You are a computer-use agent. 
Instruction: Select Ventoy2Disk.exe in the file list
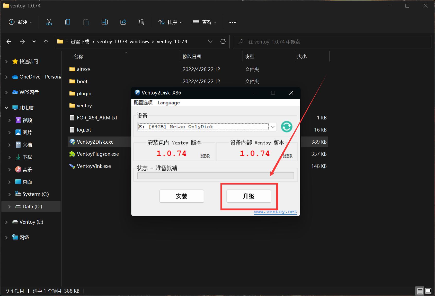tap(95, 142)
